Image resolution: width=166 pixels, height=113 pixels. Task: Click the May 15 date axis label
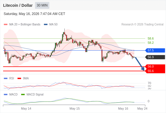click(75, 108)
